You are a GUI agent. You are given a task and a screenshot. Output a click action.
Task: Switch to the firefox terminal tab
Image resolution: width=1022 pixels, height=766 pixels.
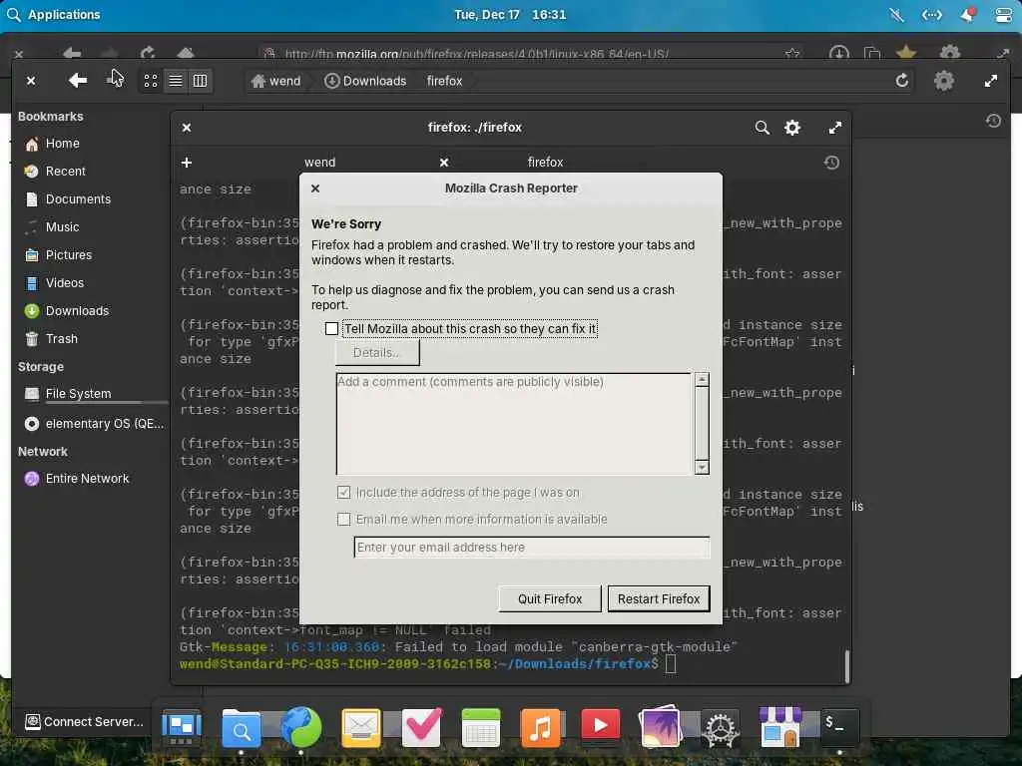545,163
